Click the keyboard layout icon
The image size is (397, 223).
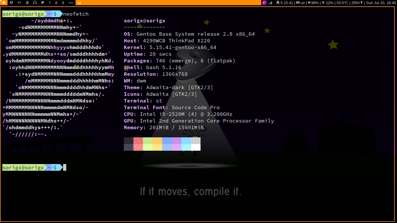(x=298, y=3)
